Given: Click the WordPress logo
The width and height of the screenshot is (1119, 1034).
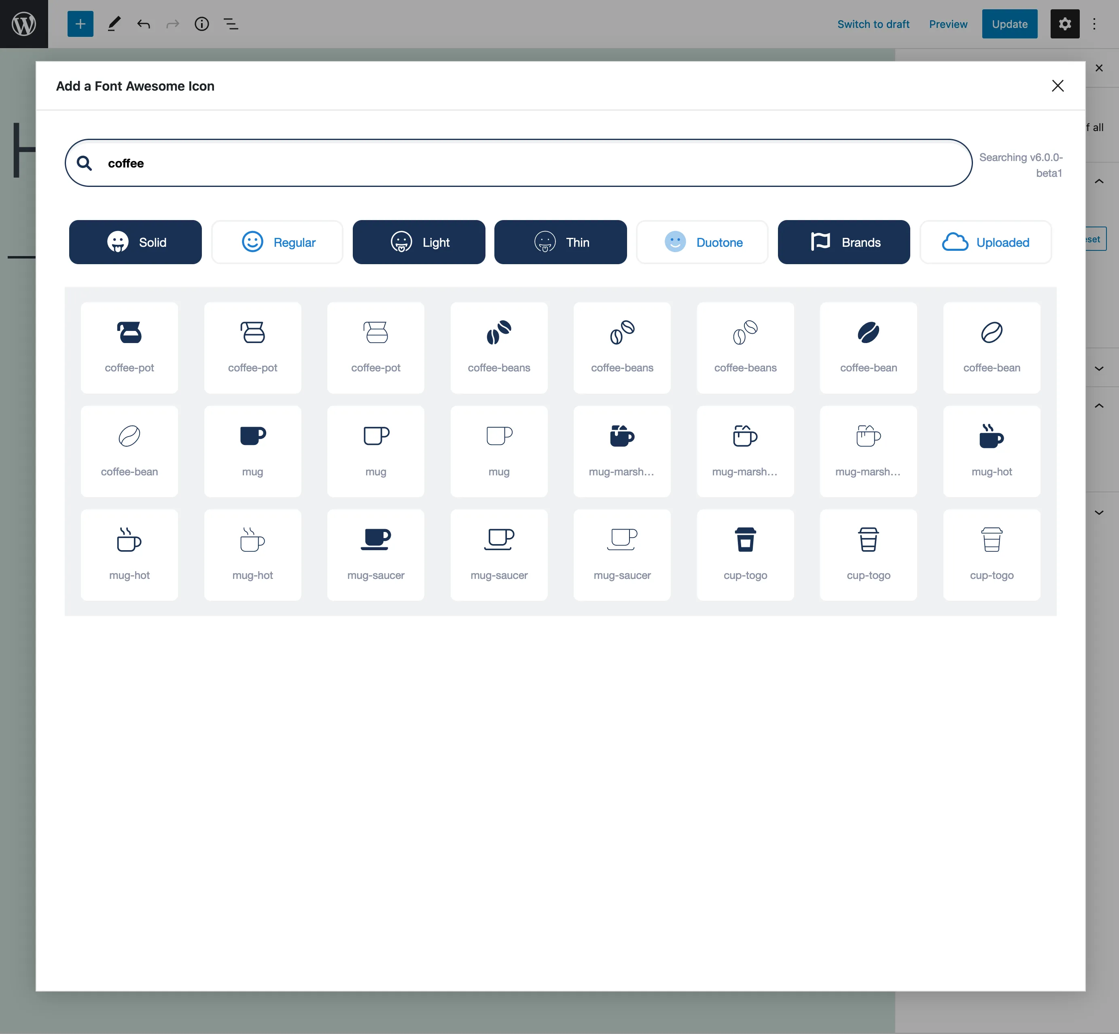Looking at the screenshot, I should click(23, 23).
